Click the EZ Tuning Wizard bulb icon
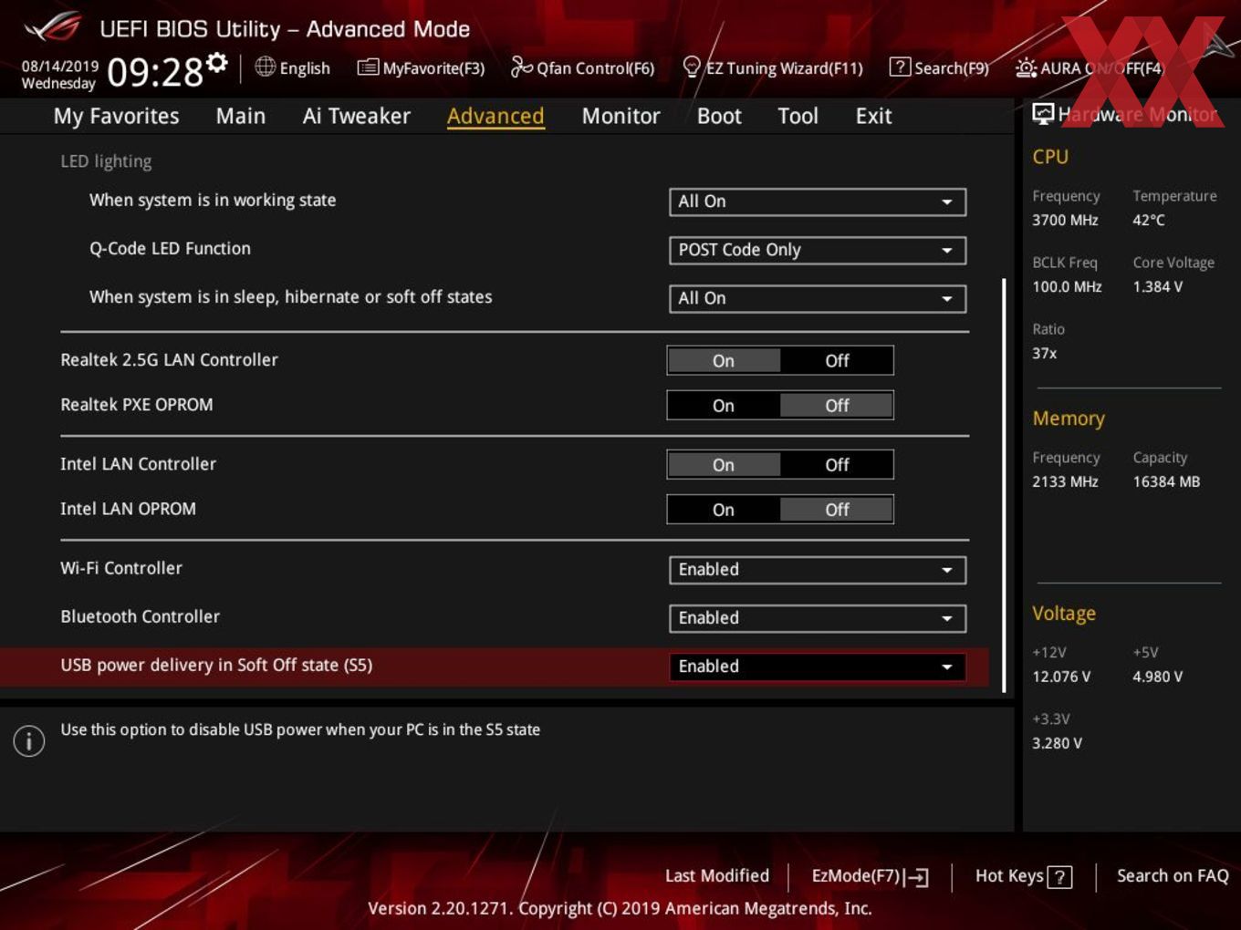 (692, 67)
